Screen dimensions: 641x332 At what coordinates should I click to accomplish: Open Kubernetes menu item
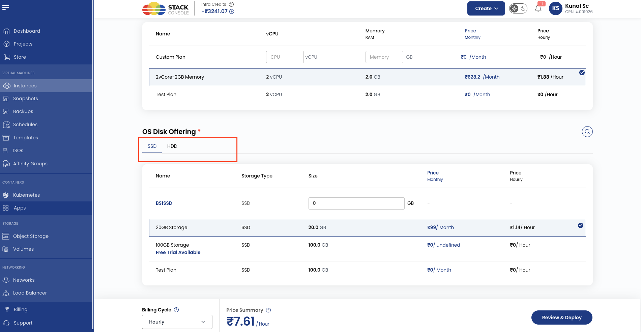tap(46, 195)
